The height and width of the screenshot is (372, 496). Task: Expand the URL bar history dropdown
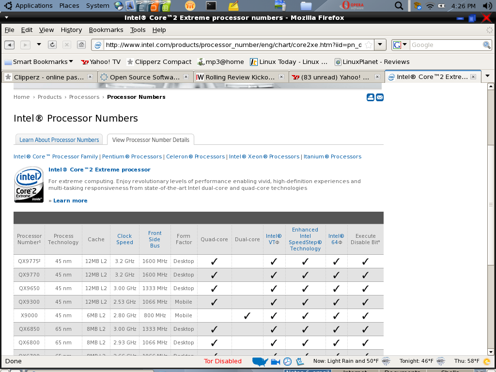pos(380,45)
